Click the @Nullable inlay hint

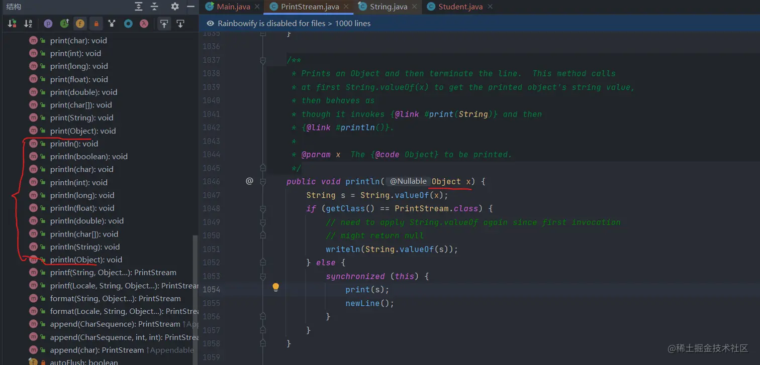click(x=408, y=181)
